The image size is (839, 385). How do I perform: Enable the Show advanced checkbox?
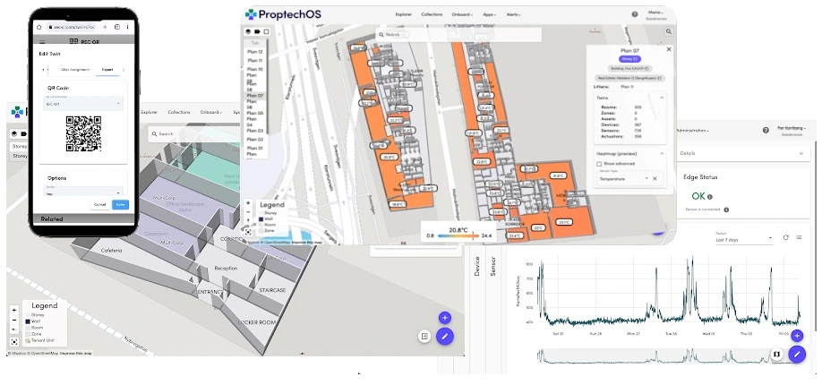[599, 164]
